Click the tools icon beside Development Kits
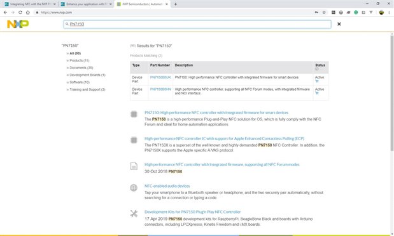Screen dimensions: 394x236 coord(134,213)
